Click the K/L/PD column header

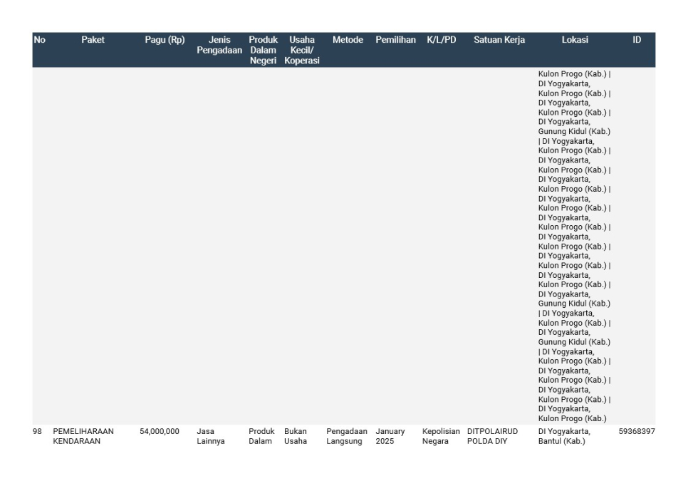(442, 40)
